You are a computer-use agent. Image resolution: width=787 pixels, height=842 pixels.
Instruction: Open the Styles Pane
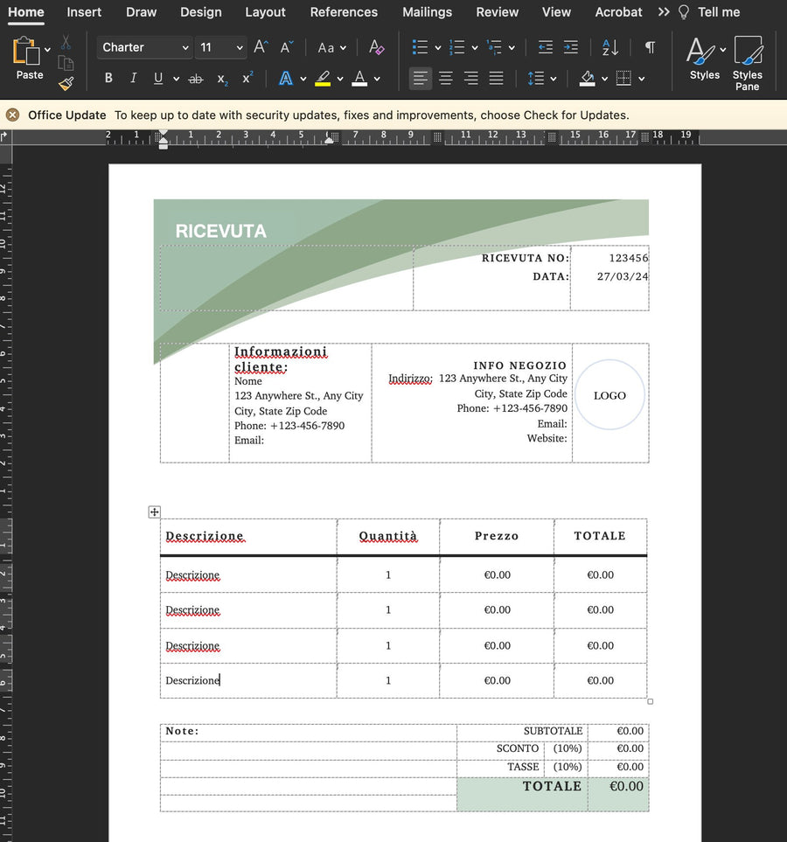click(748, 63)
